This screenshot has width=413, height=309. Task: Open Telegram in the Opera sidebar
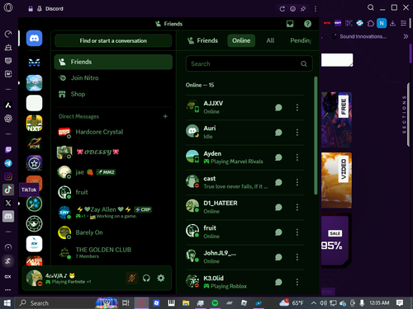8,163
